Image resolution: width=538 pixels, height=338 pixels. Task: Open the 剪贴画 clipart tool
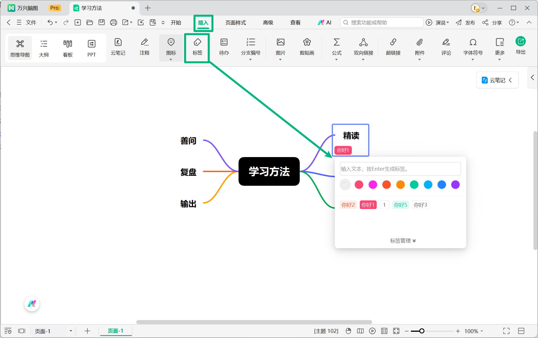click(307, 47)
